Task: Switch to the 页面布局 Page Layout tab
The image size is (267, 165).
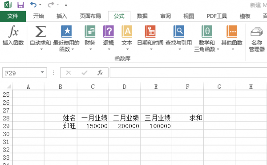Action: click(x=90, y=16)
